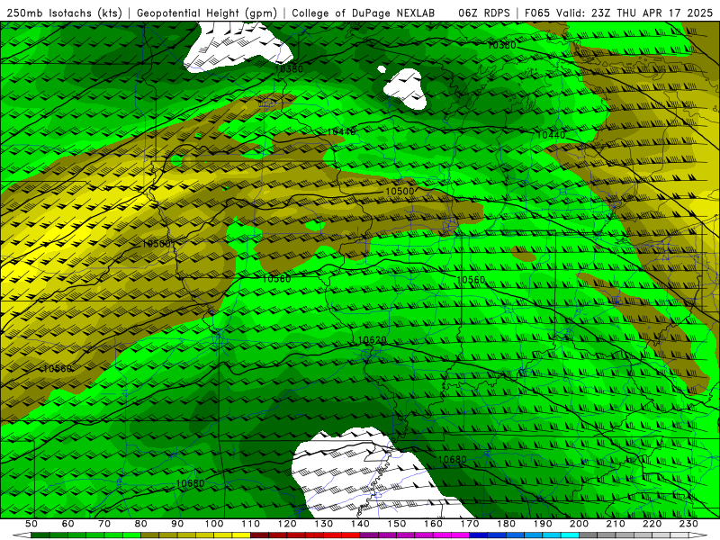Select the bright magenta swatch just before 170
The height and width of the screenshot is (540, 720).
point(460,535)
